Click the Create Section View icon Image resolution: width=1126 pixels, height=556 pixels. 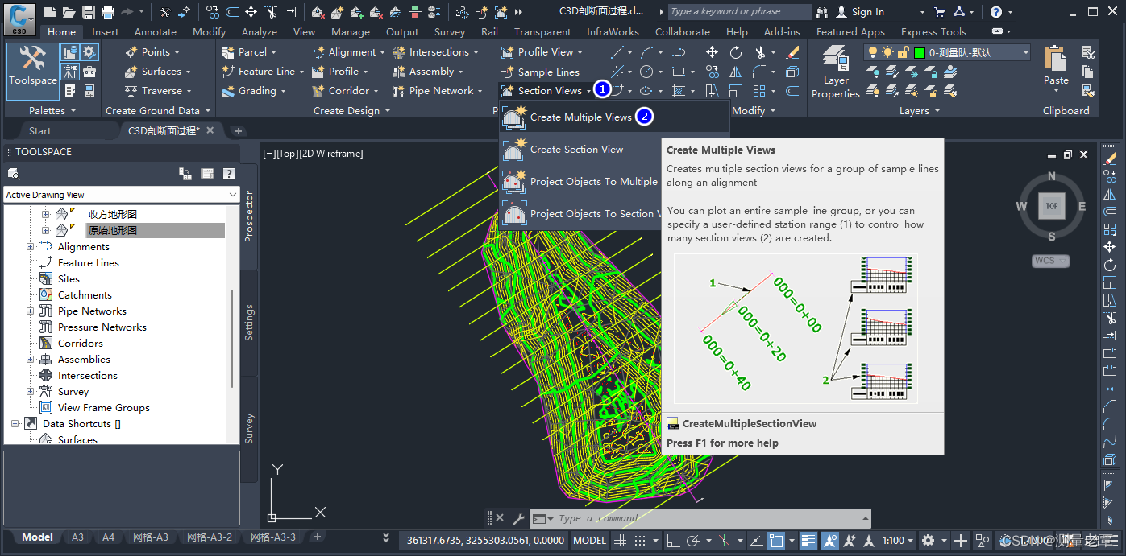click(x=514, y=150)
